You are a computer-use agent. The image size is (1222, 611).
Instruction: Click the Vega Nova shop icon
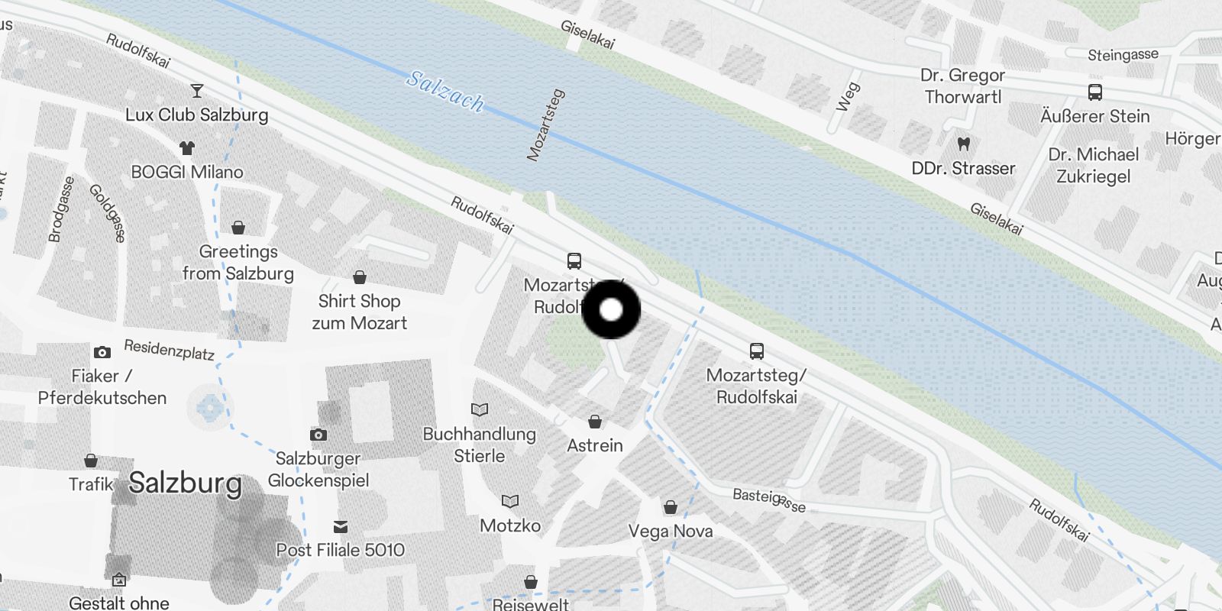coord(671,507)
